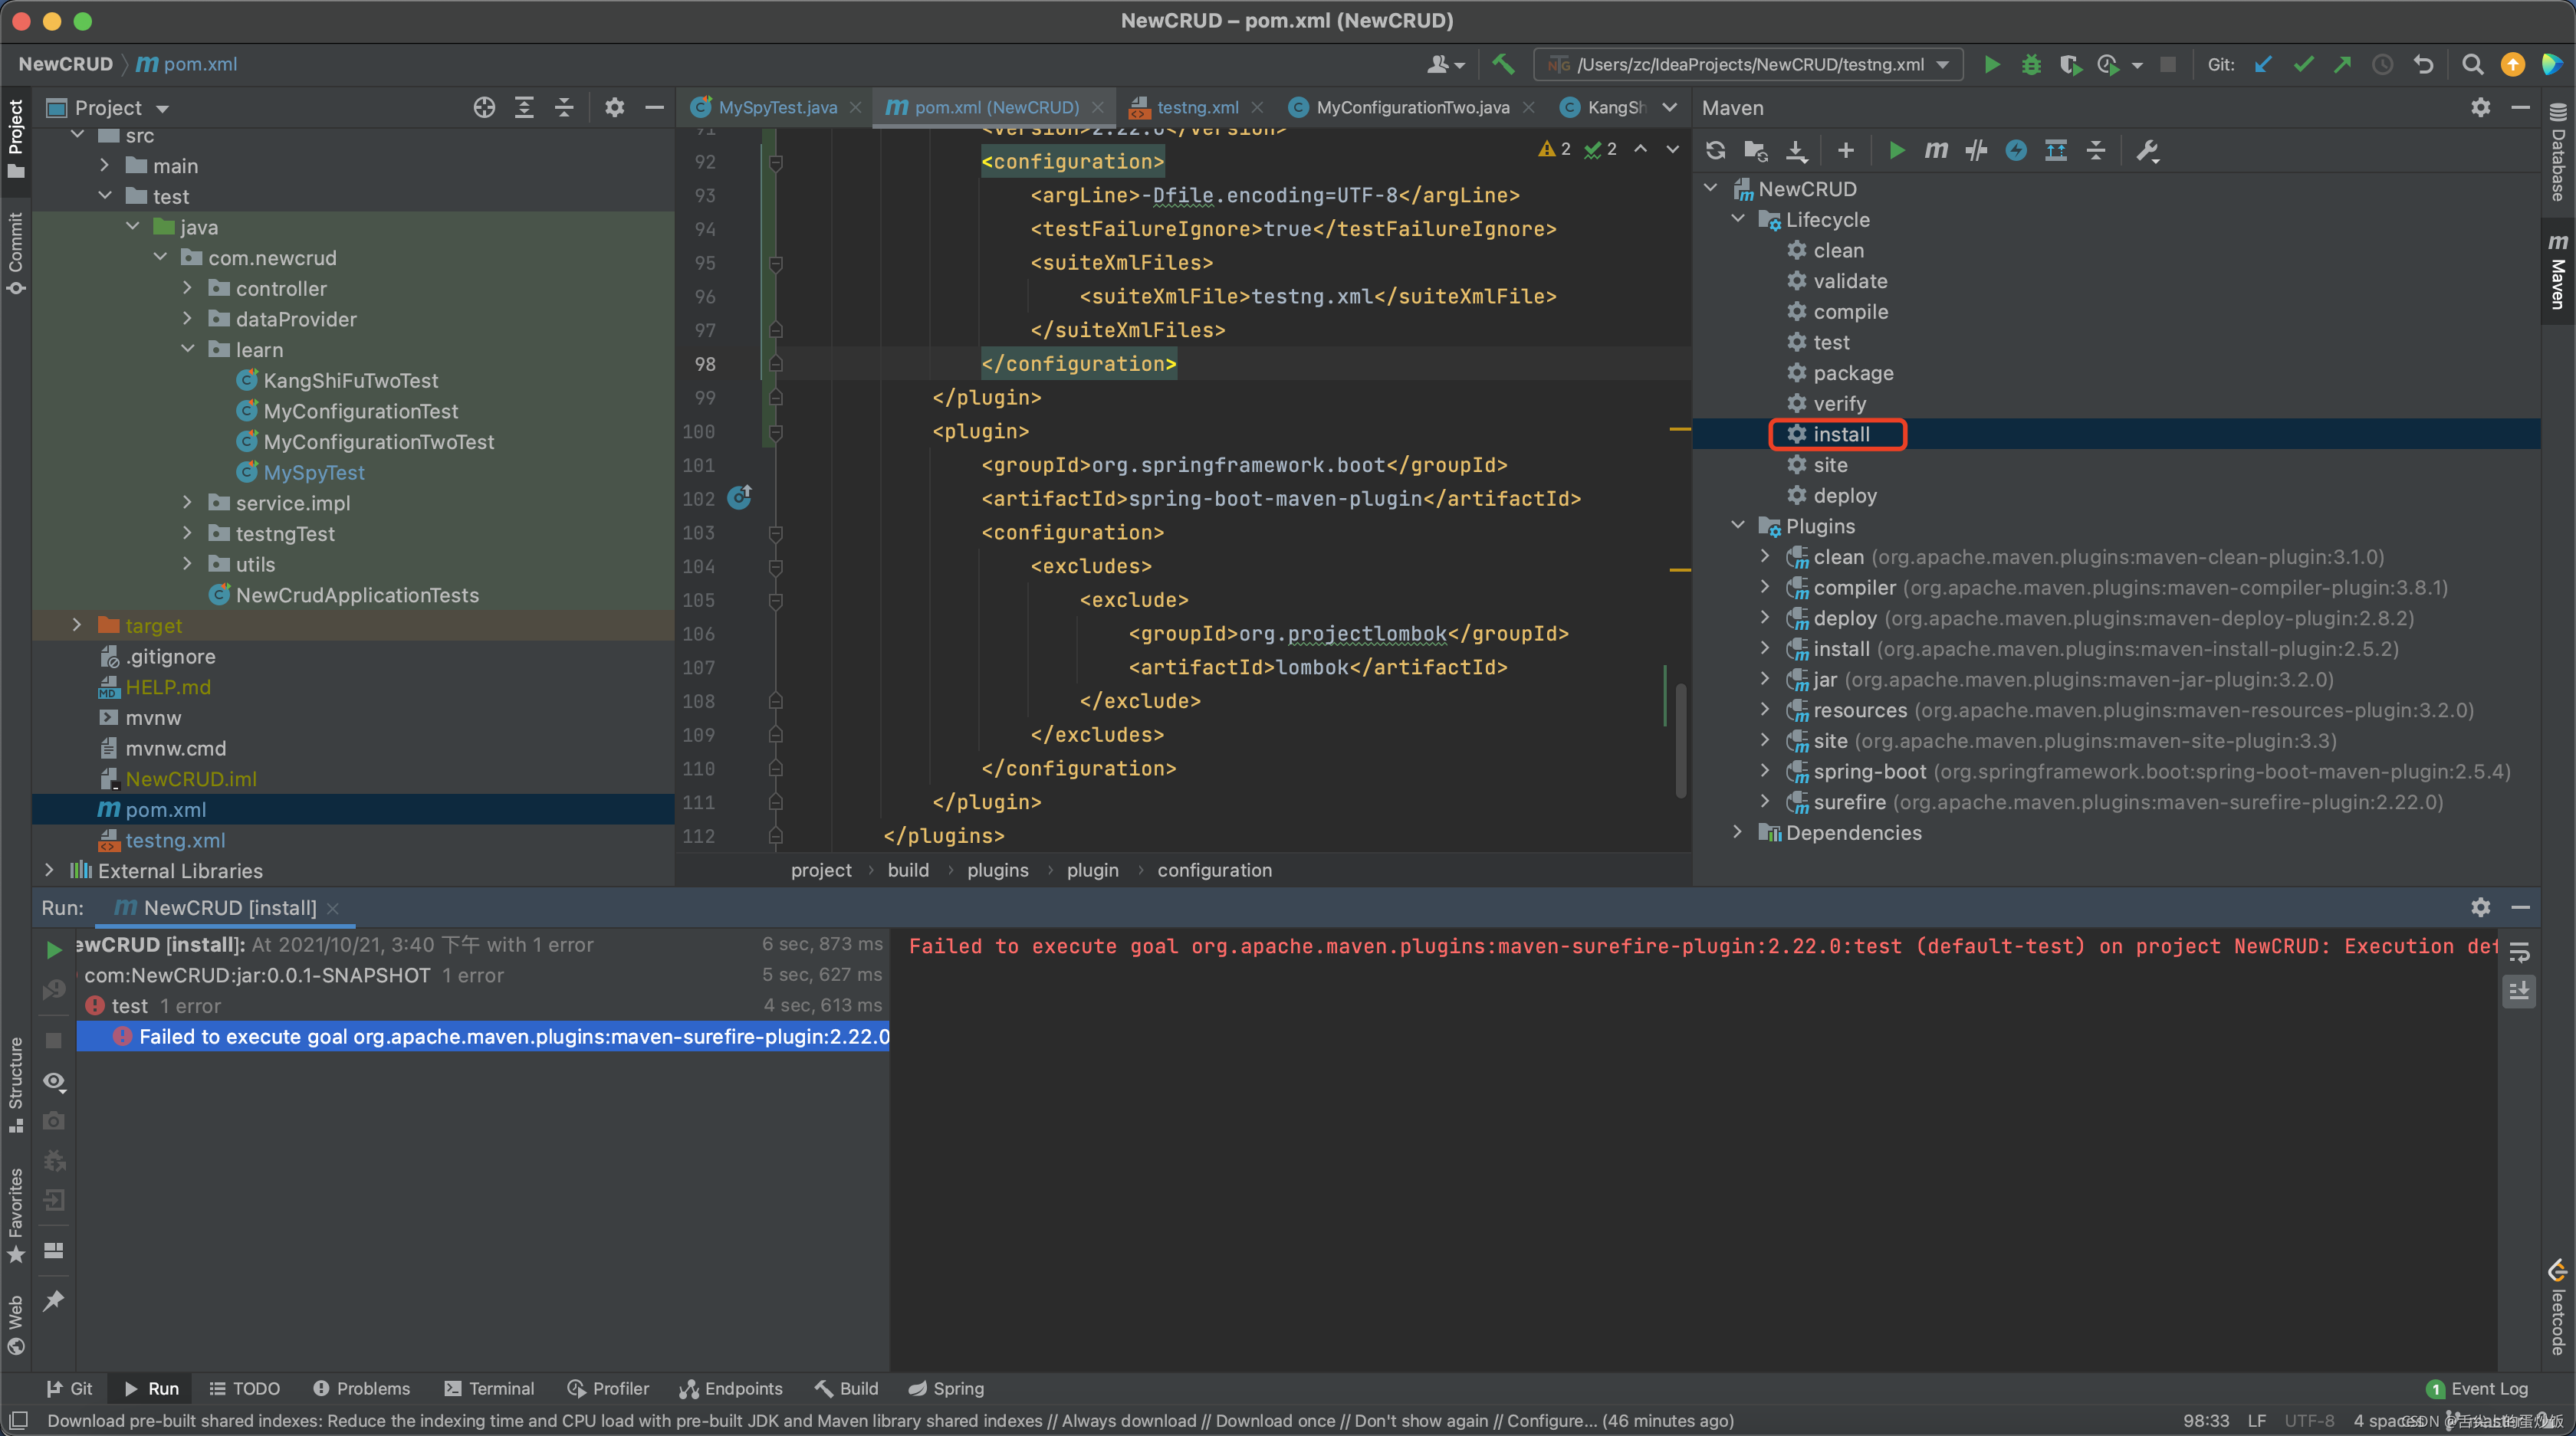Toggle Offline Mode in Maven toolbar
This screenshot has height=1436, width=2576.
tap(1976, 150)
